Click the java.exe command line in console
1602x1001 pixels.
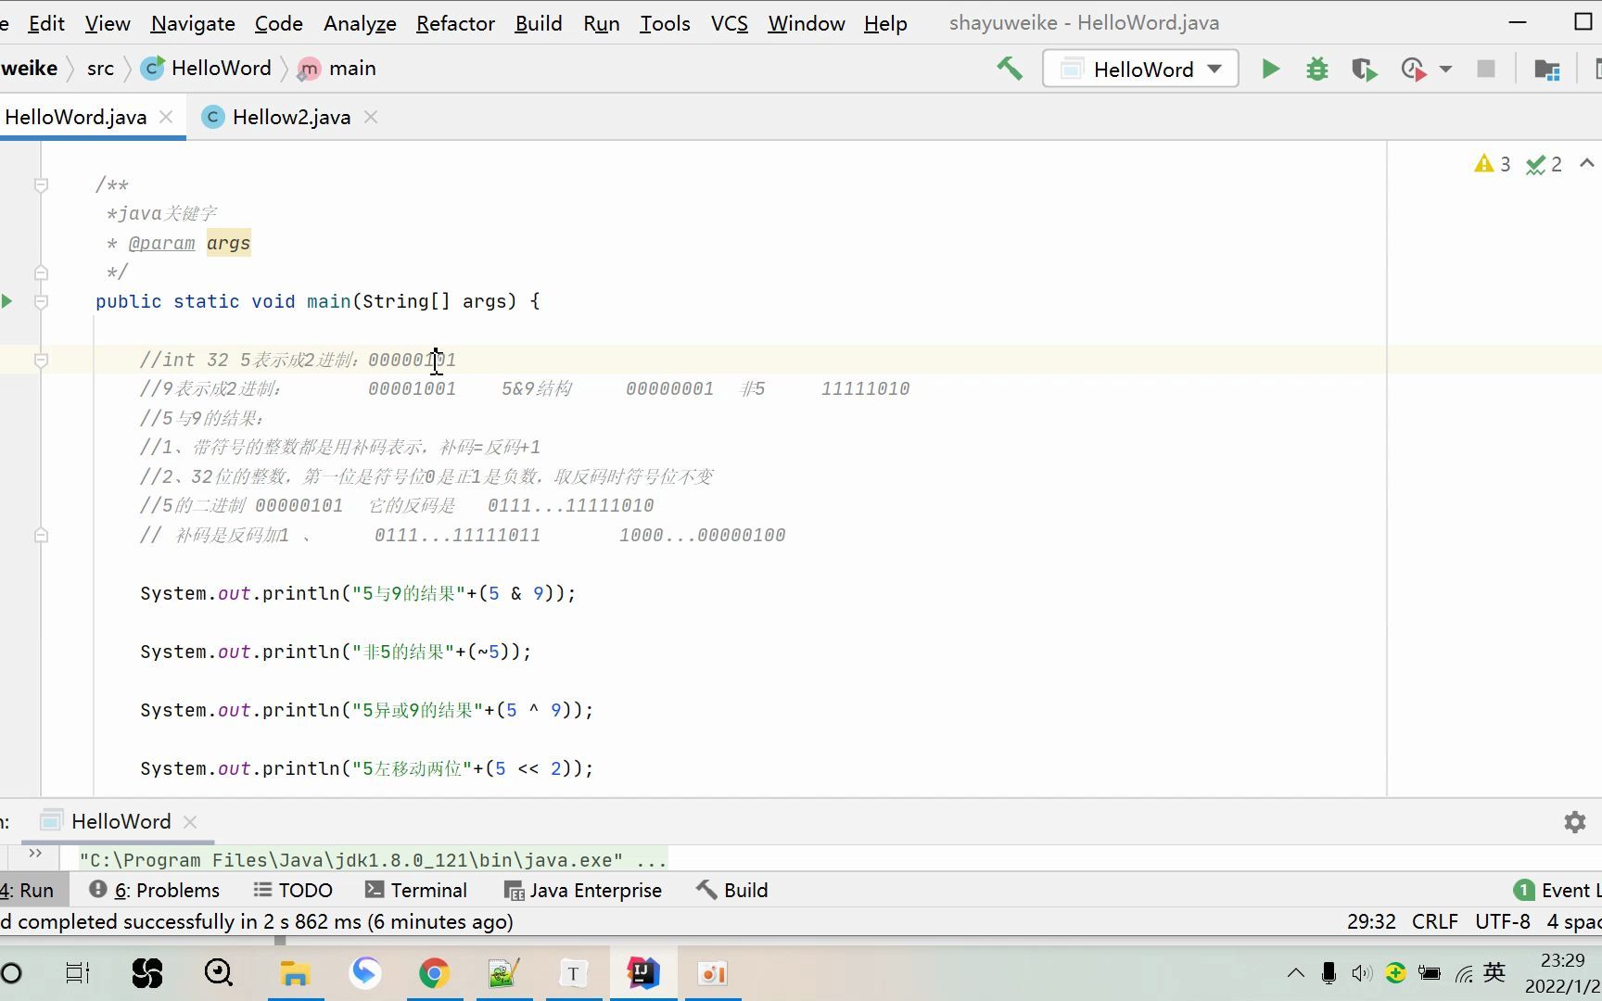point(373,860)
